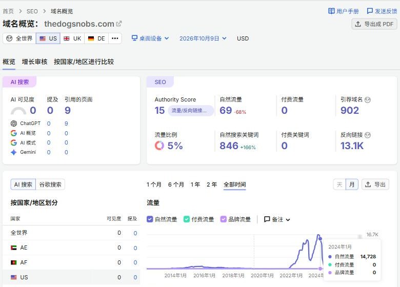Click the AI visibility gauge icon
Viewport: 400px width, 287px height.
coord(18,111)
